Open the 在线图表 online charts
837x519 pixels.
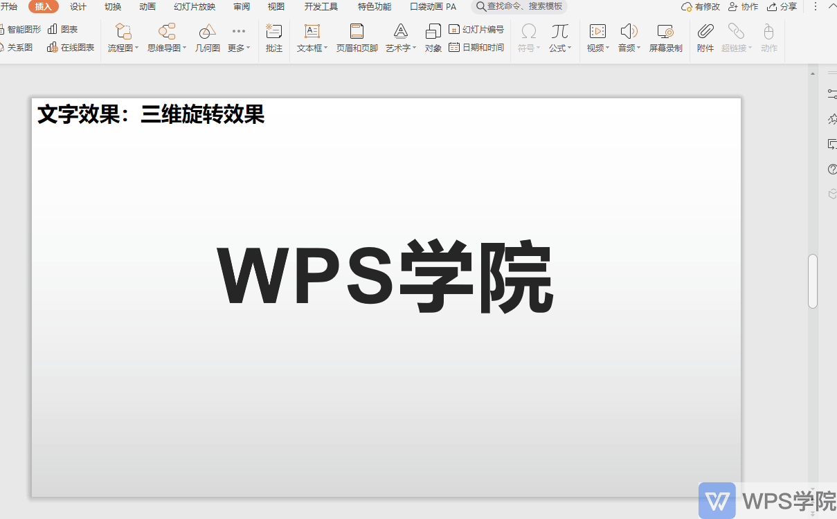tap(71, 48)
